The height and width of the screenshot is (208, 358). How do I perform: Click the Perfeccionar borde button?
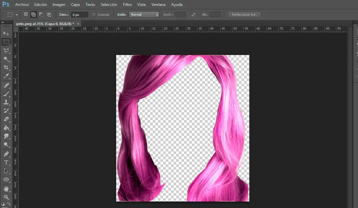(x=244, y=15)
